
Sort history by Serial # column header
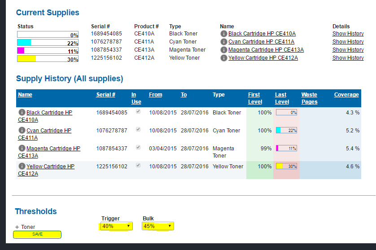[105, 95]
